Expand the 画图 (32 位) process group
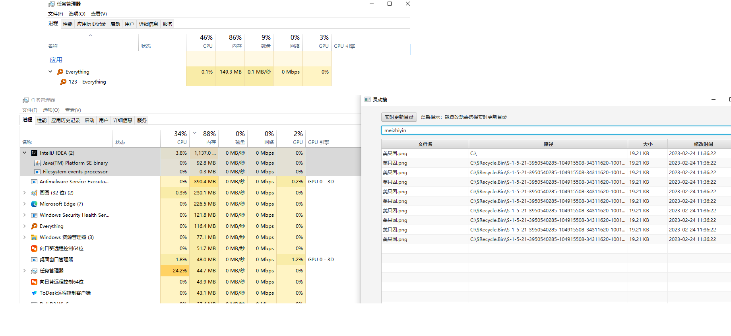 click(24, 193)
